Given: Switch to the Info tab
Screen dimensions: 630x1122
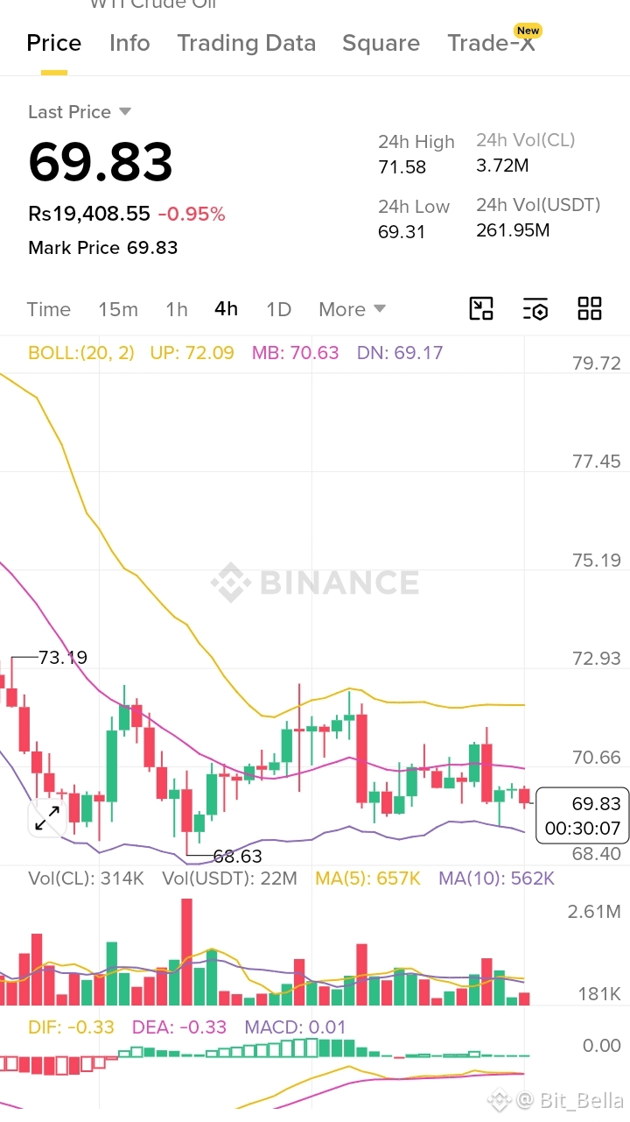Looking at the screenshot, I should 129,43.
